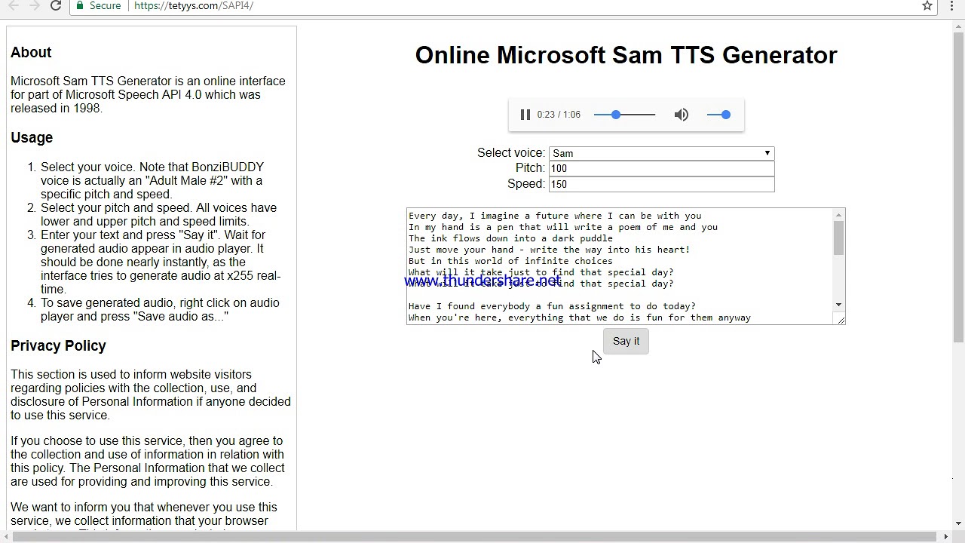Screen dimensions: 965x543
Task: Click line 'Have I found everybody a fun assignment'
Action: (x=552, y=306)
